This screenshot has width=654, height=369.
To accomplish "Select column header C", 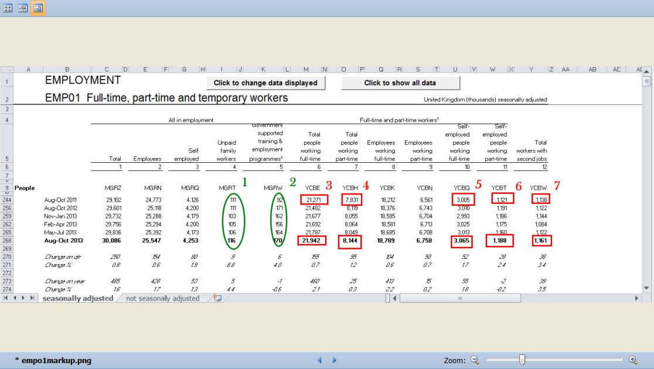I will pyautogui.click(x=107, y=69).
